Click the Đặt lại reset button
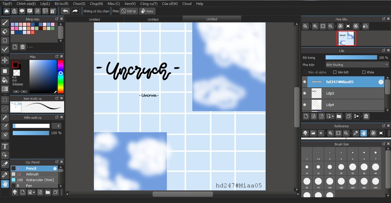 129,11
